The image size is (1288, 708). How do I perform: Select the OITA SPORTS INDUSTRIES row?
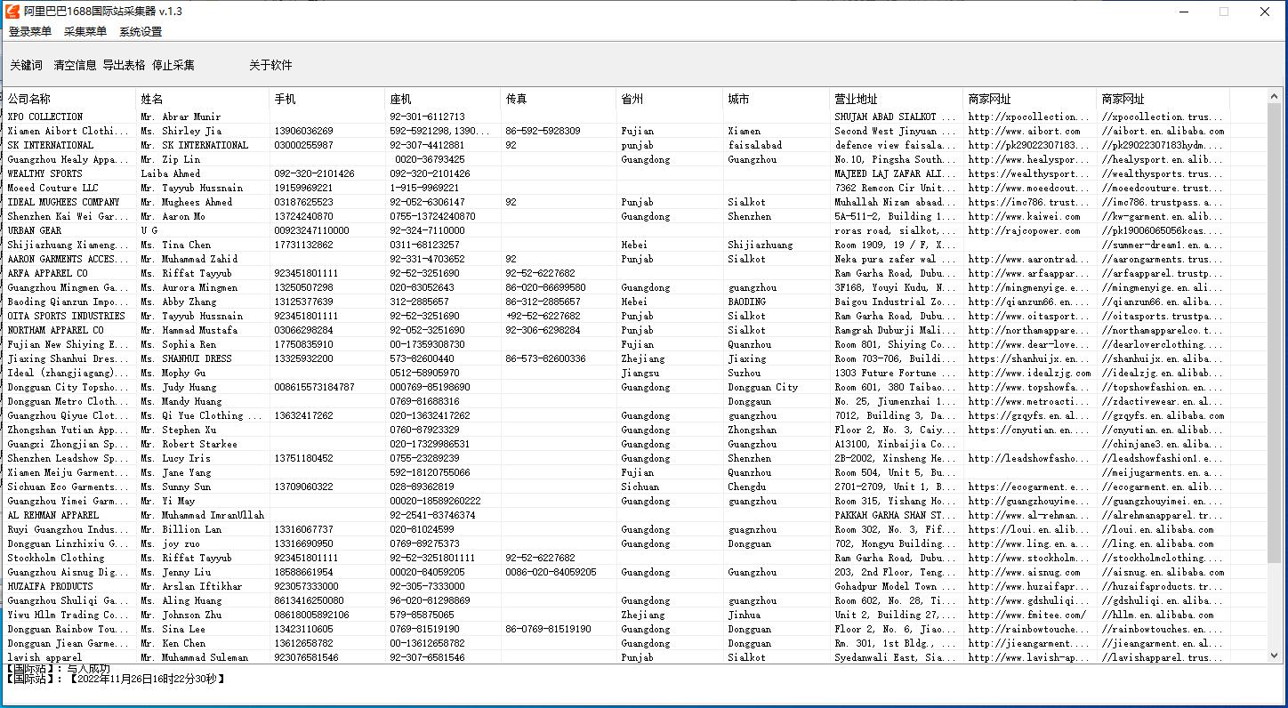click(x=635, y=316)
